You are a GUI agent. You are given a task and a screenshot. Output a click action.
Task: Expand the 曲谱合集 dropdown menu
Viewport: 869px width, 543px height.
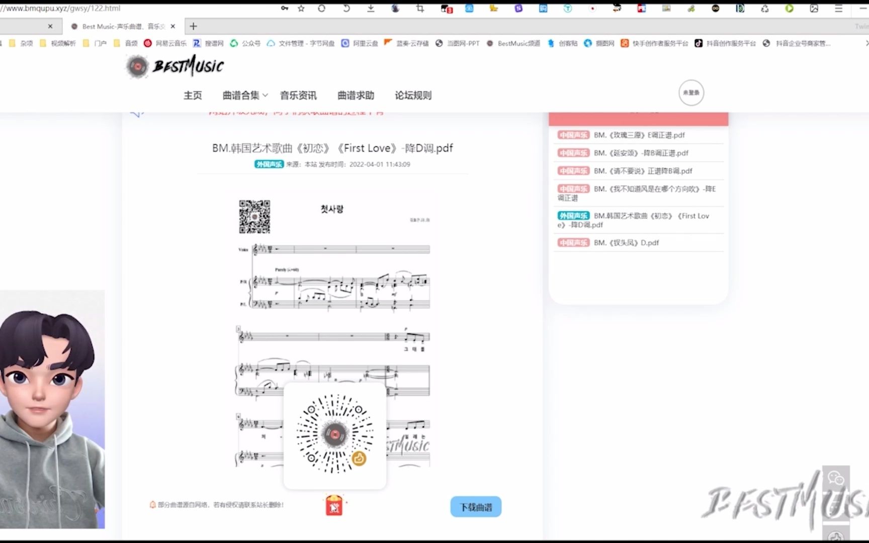(245, 96)
